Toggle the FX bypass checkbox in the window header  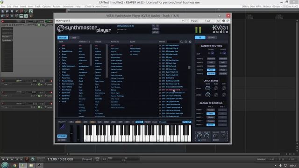(228, 21)
